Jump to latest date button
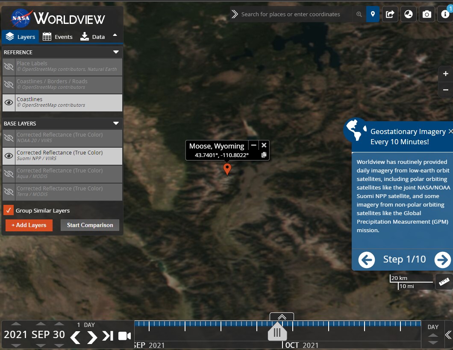Viewport: 453px width, 350px height. coord(108,336)
